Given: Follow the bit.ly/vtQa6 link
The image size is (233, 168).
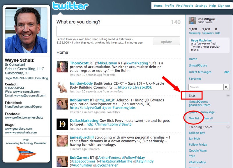Looking at the screenshot, I should coord(85,108).
